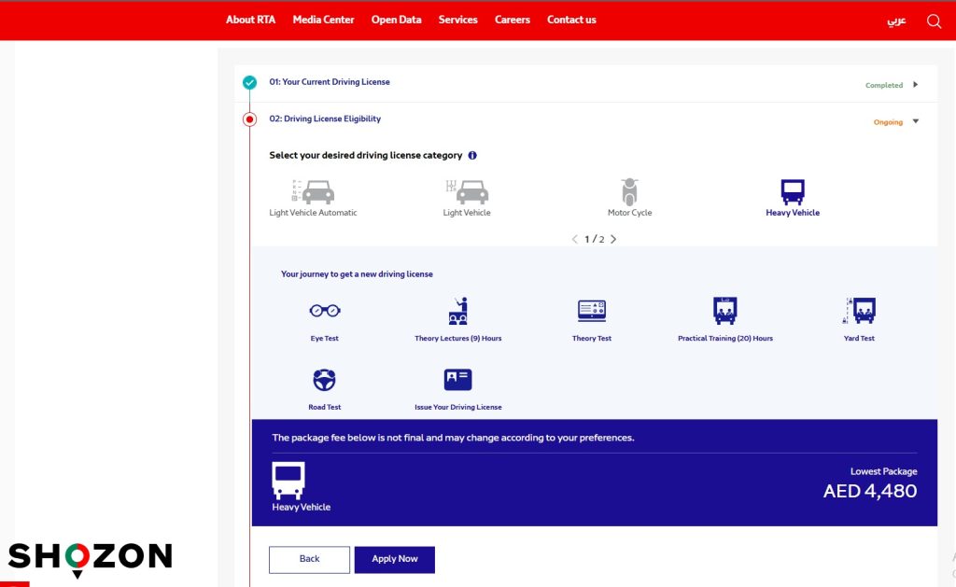956x587 pixels.
Task: Open the search magnifier icon
Action: point(934,20)
